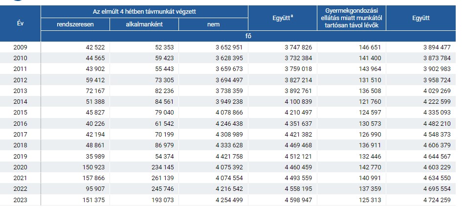Select the 2020 rendszeresen value 150 923

point(93,167)
